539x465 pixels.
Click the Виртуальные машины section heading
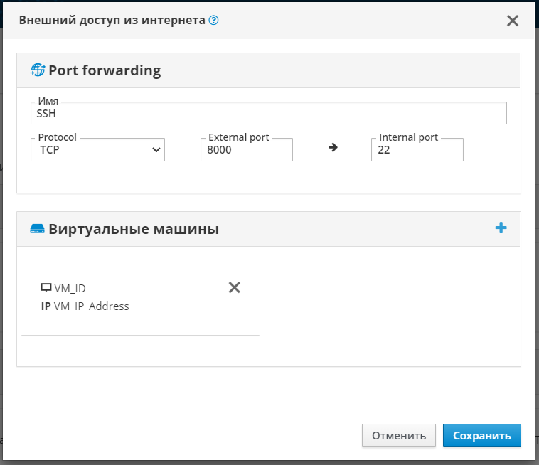[x=134, y=229]
